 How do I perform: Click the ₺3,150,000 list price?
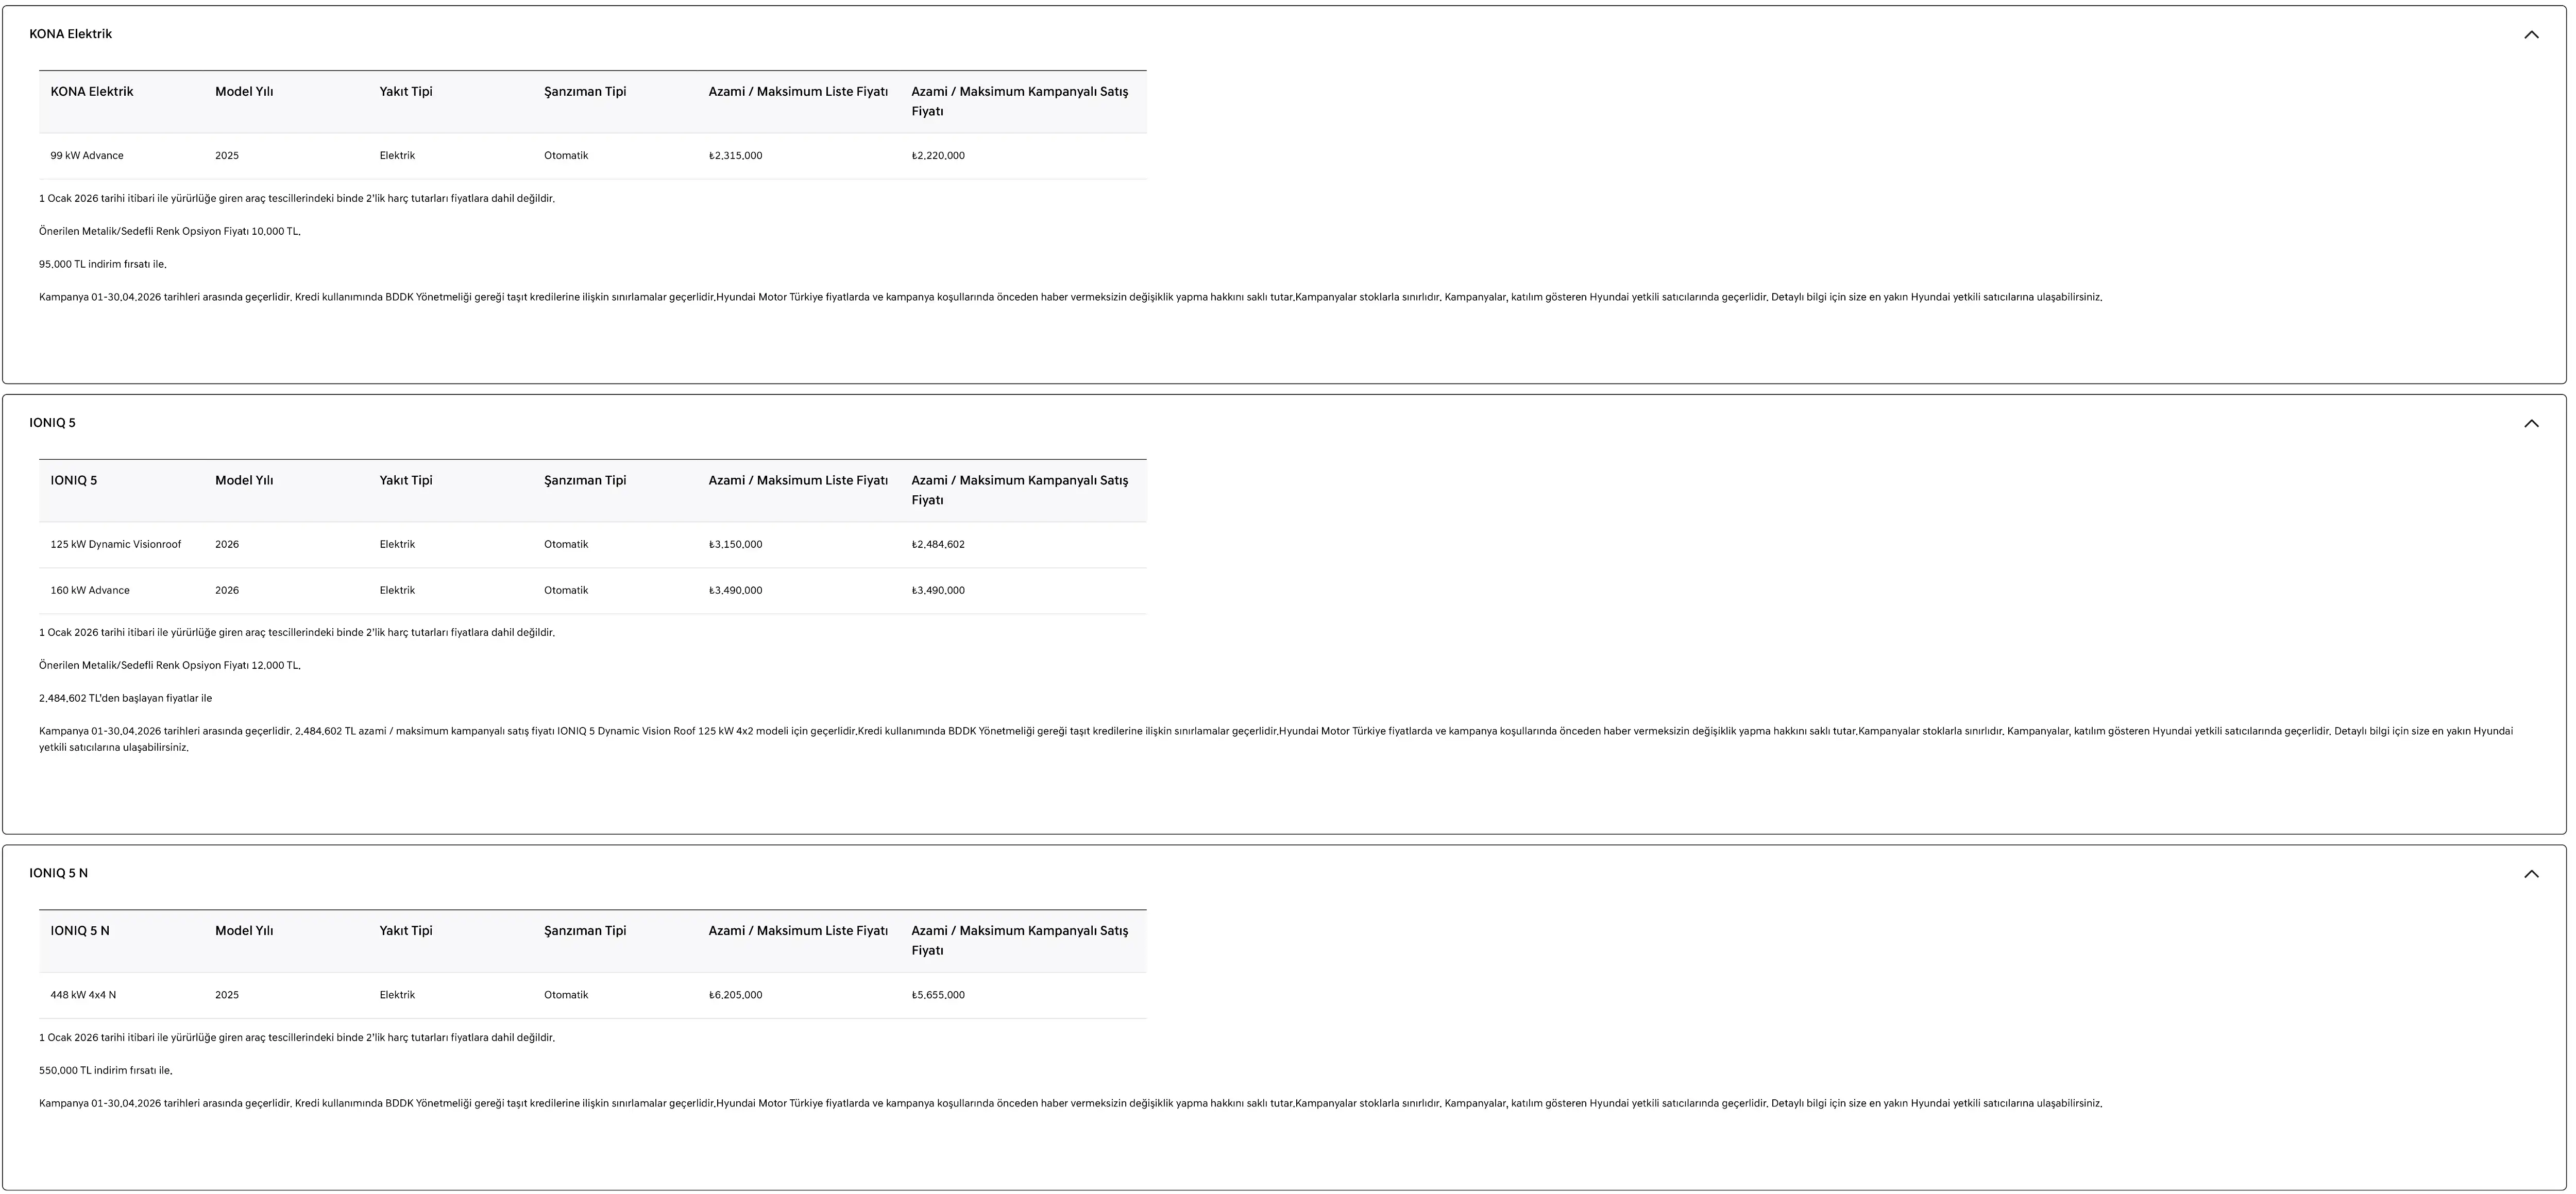(735, 545)
